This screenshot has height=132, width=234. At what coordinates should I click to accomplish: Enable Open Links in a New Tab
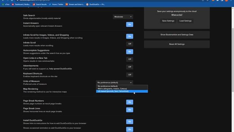tap(129, 59)
